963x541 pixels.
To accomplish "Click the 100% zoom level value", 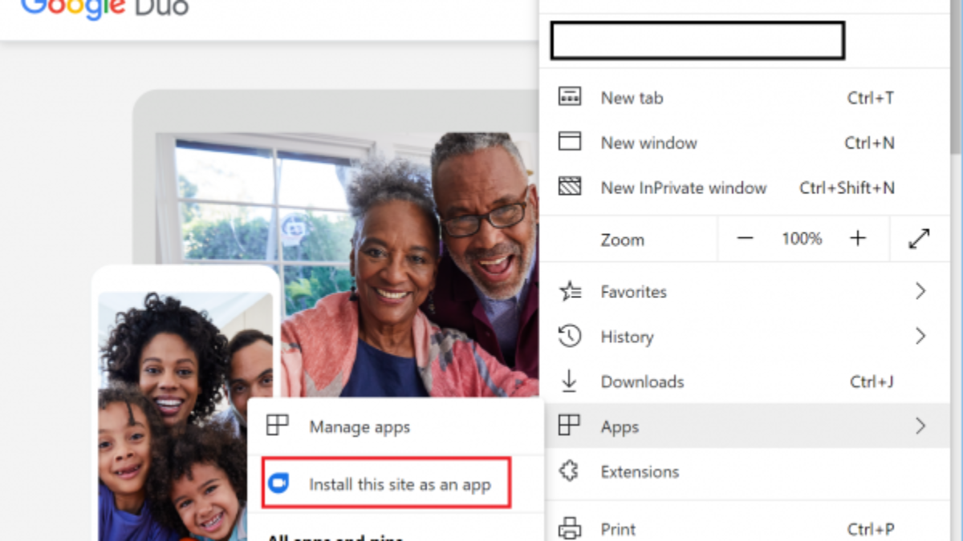I will coord(802,239).
